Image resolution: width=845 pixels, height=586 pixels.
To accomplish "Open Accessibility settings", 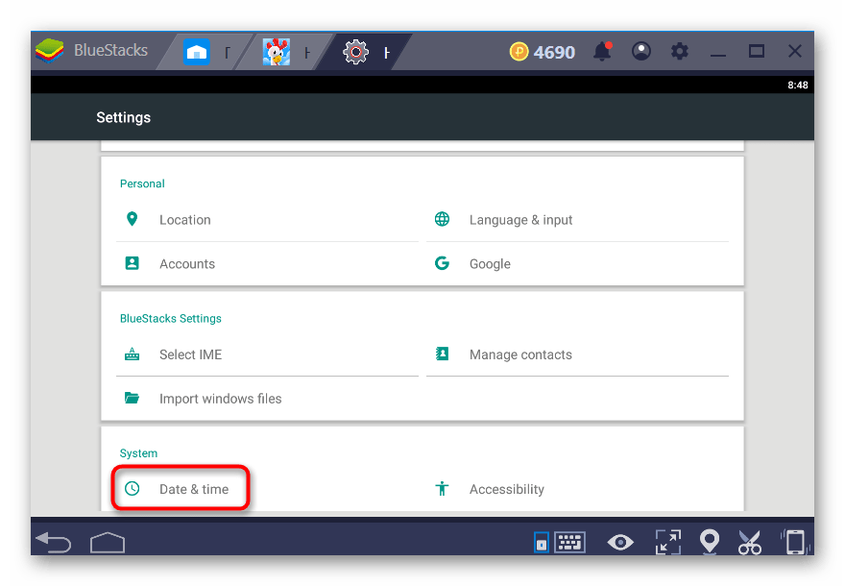I will click(x=506, y=489).
